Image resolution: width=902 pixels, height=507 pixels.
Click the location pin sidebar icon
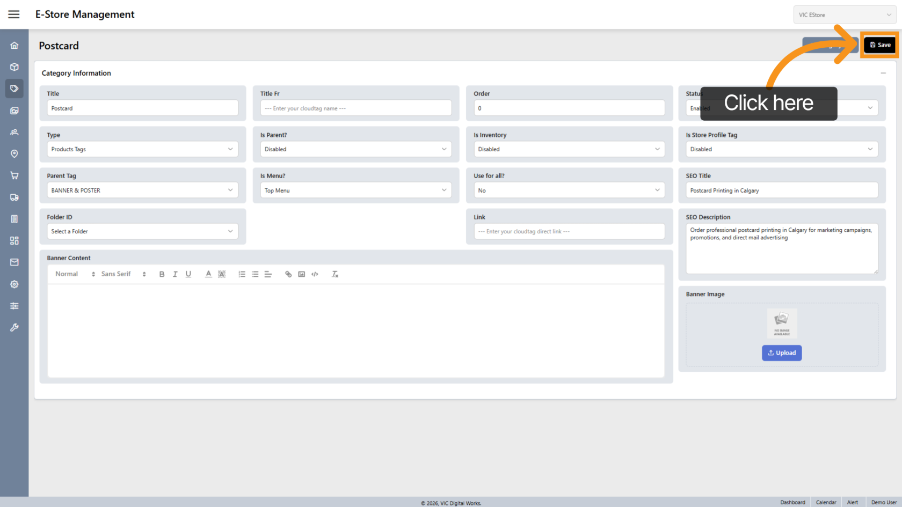point(14,154)
